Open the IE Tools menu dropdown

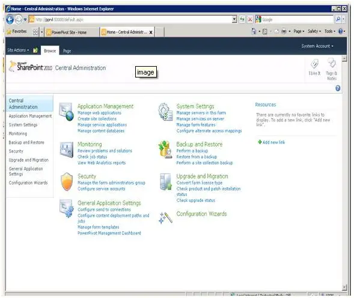pos(330,31)
